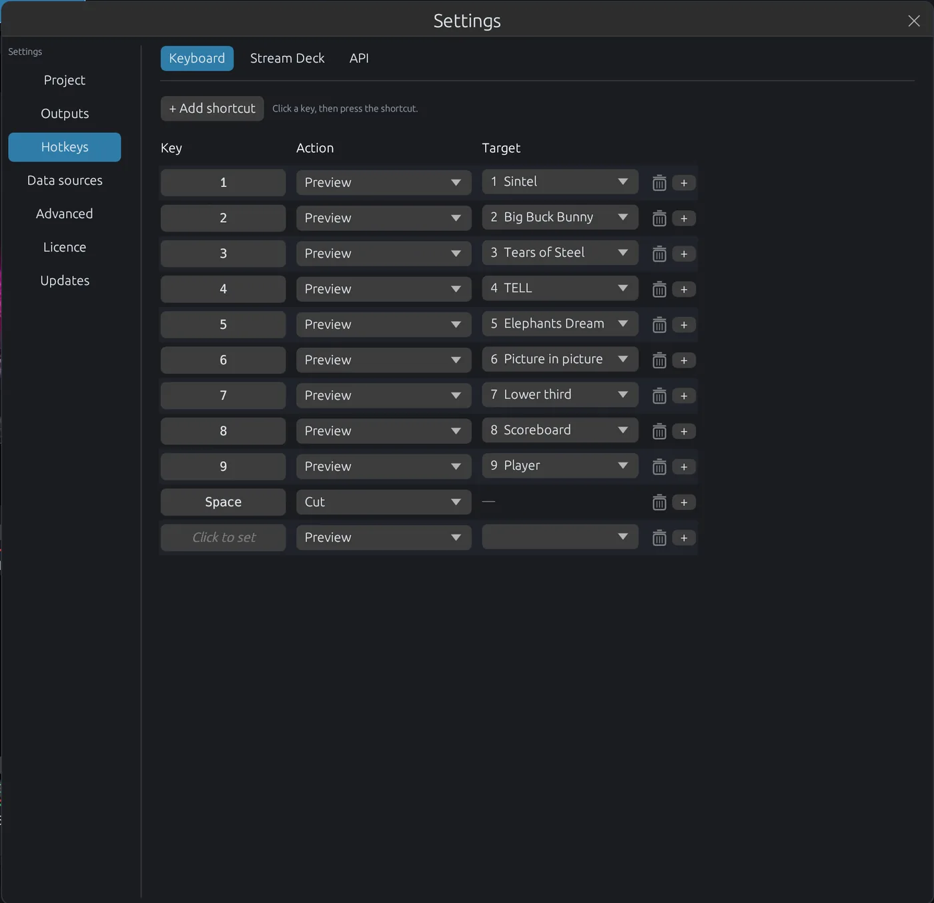Open Action dropdown for key 2
Screen dimensions: 934x903
384,218
